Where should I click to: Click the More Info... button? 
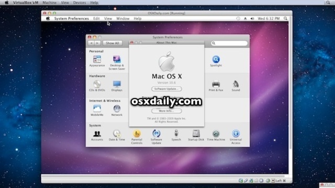coord(166,111)
